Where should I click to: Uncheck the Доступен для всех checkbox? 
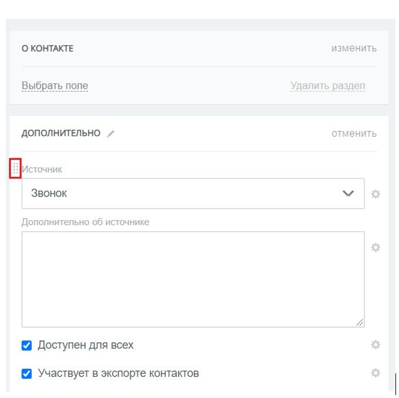[26, 345]
